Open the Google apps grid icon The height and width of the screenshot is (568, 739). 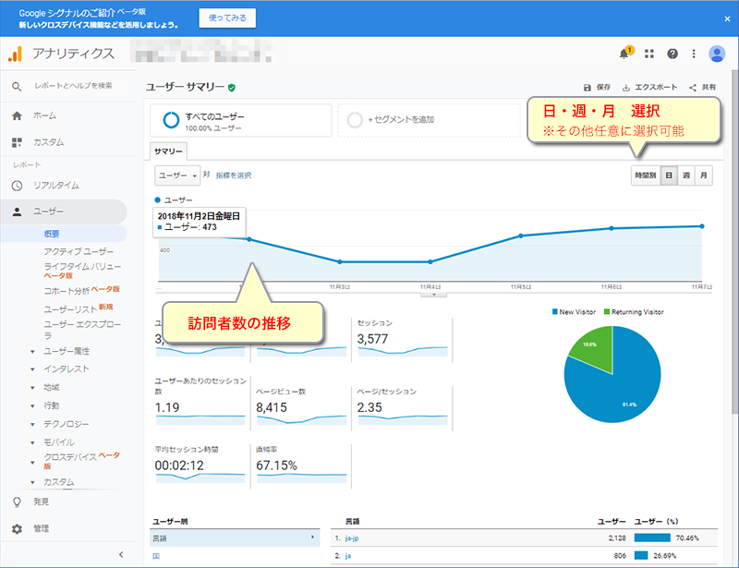[x=649, y=54]
